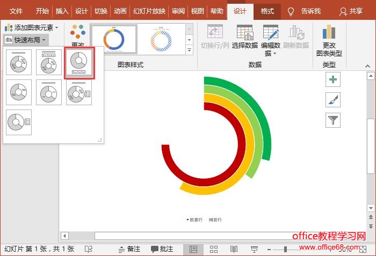This screenshot has width=376, height=256.
Task: Open the 帮助 tab
Action: pyautogui.click(x=217, y=11)
